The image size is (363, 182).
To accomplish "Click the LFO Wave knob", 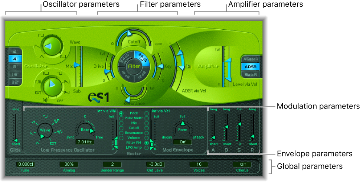I will (45, 130).
